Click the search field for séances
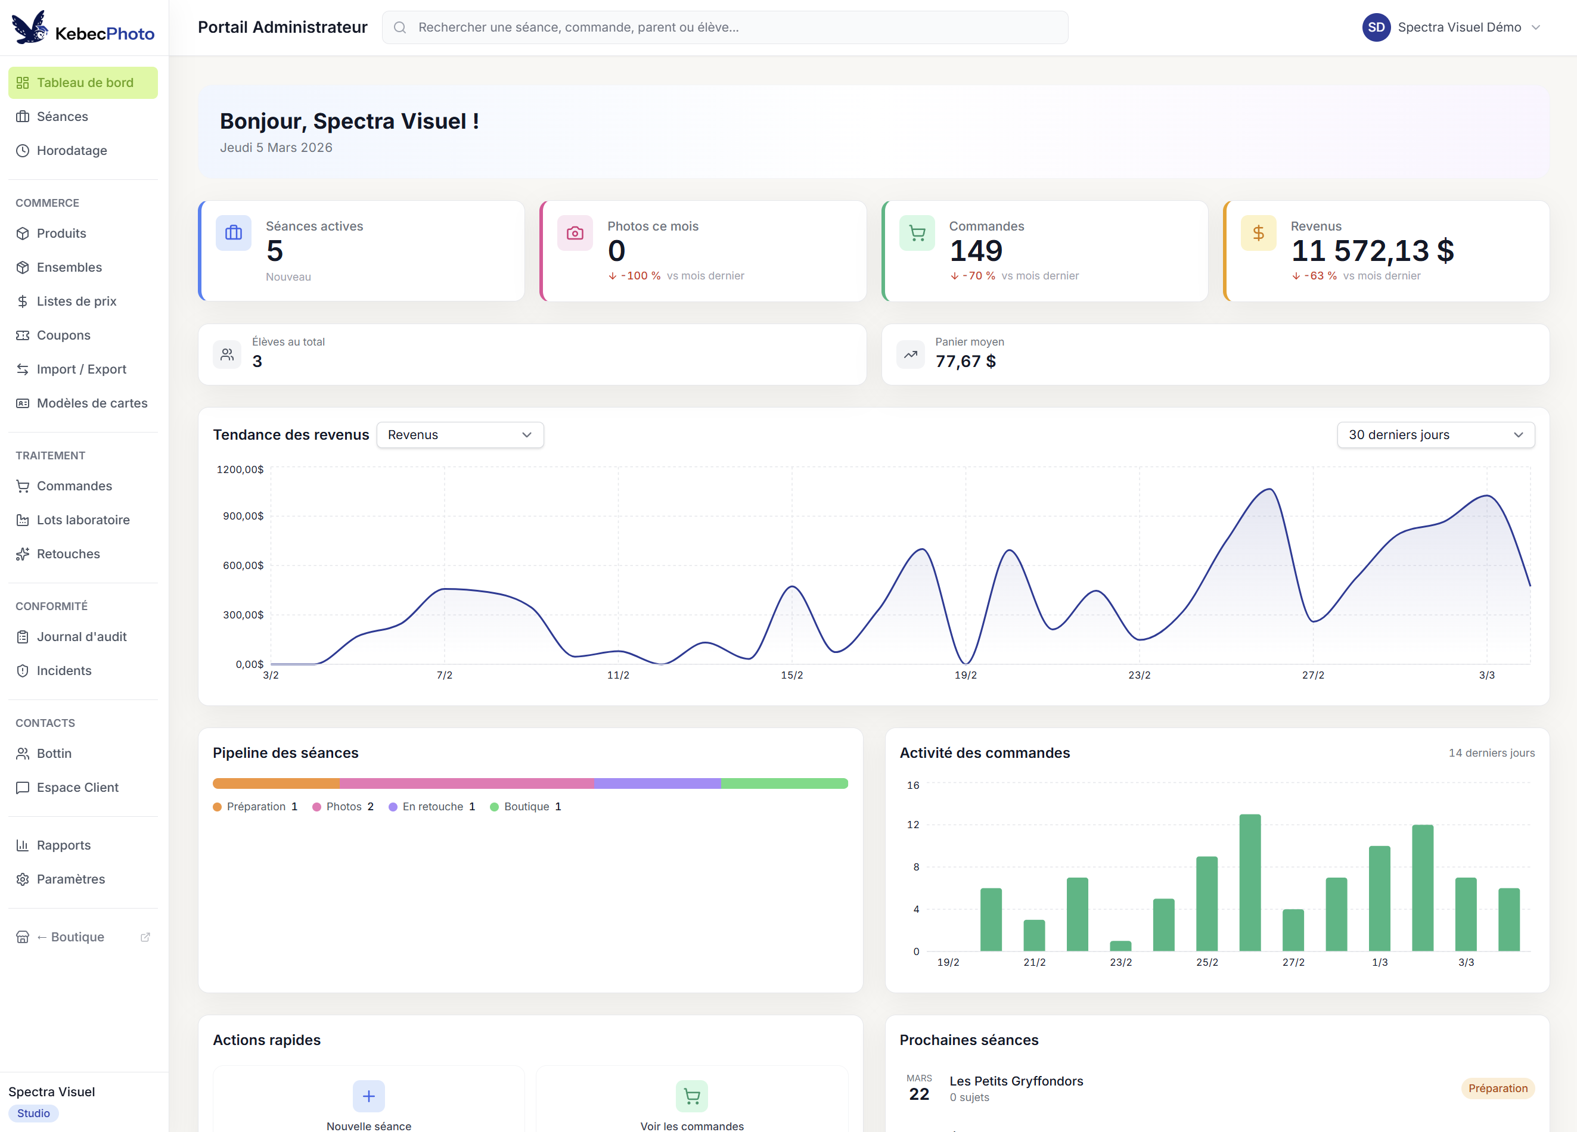Viewport: 1577px width, 1132px height. (x=725, y=27)
